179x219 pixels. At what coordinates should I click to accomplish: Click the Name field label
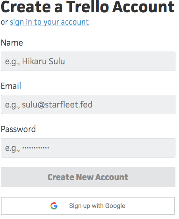click(x=12, y=42)
